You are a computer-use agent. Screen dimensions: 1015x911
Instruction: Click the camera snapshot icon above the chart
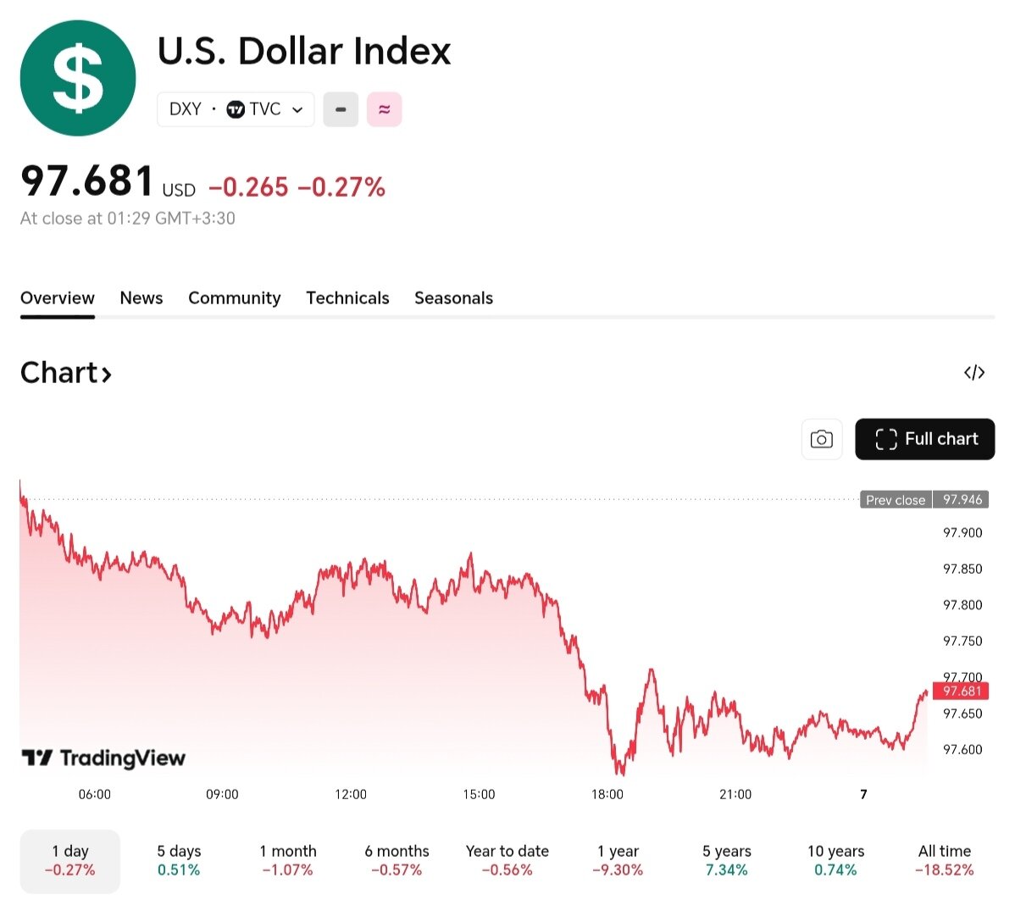[821, 439]
